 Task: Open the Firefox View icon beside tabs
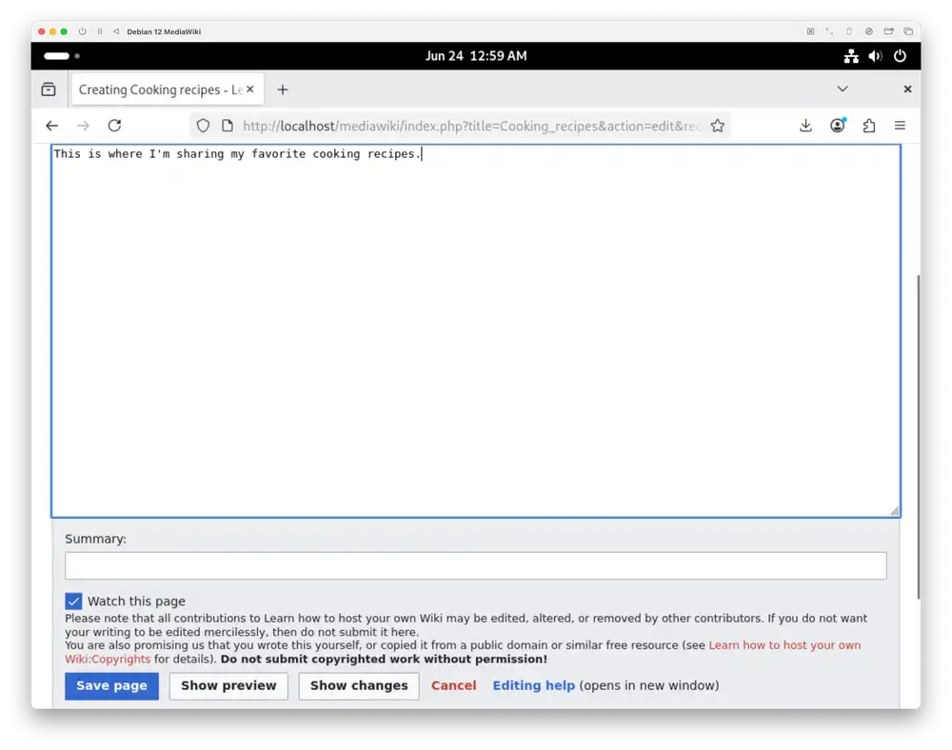click(49, 89)
